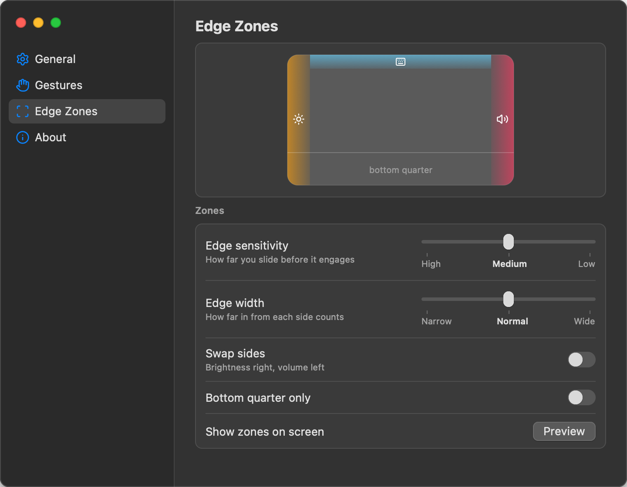Click the brightness sun icon on the trackpad diagram
This screenshot has width=627, height=487.
[x=299, y=119]
